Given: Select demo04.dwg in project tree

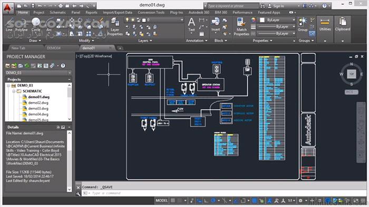Looking at the screenshot, I should point(38,114).
